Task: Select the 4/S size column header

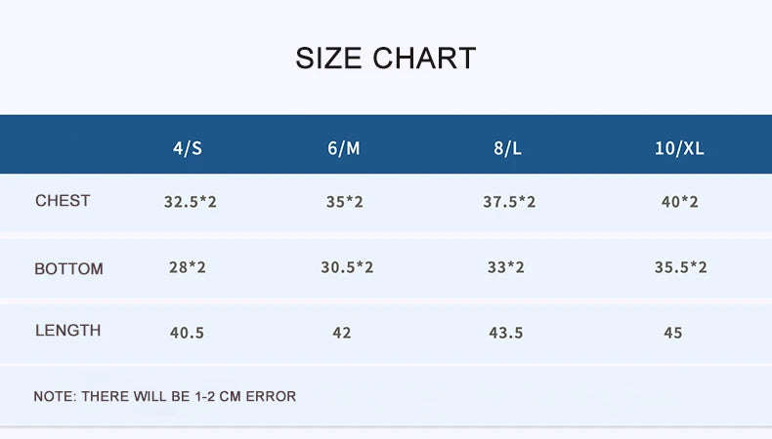Action: [189, 148]
